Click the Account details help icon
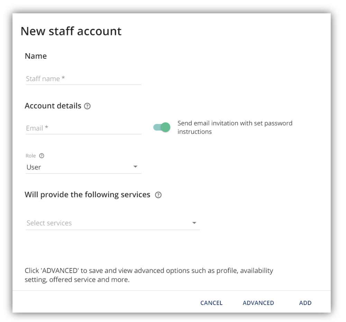This screenshot has width=346, height=322. point(87,106)
